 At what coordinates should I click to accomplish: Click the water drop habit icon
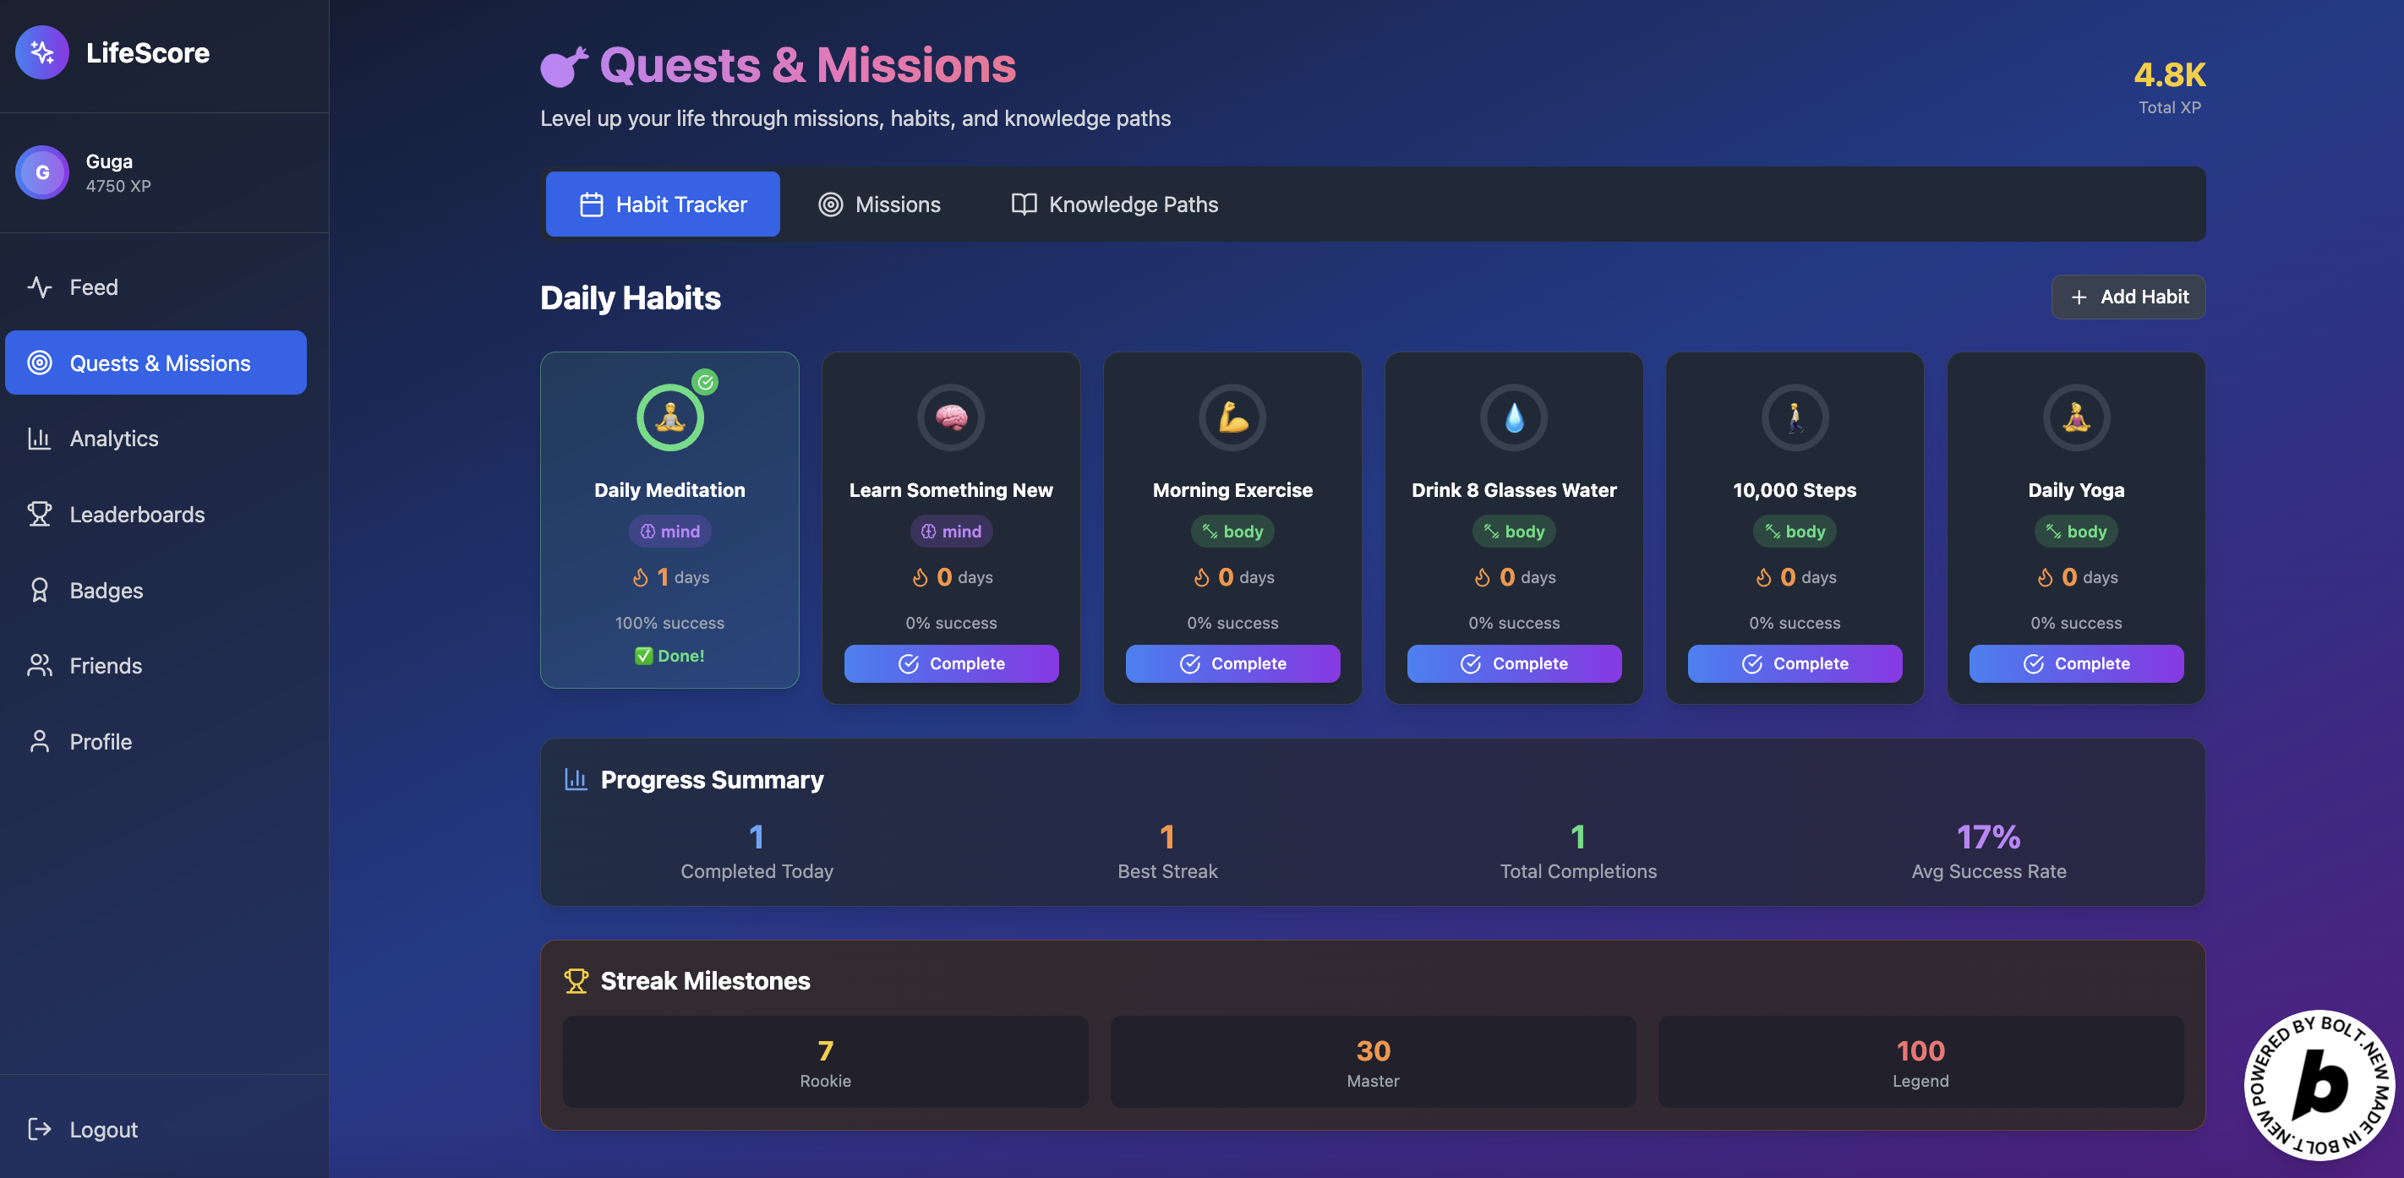(1513, 417)
